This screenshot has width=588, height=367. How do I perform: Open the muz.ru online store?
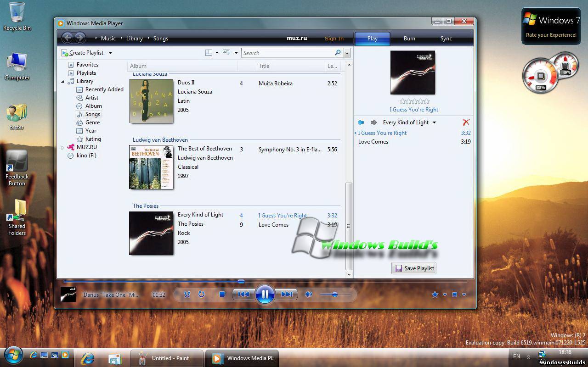297,38
